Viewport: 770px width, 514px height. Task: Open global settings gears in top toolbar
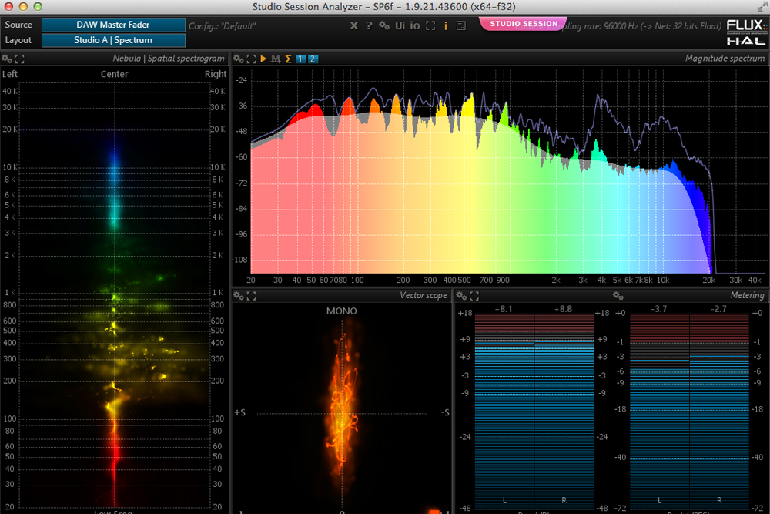pos(384,26)
